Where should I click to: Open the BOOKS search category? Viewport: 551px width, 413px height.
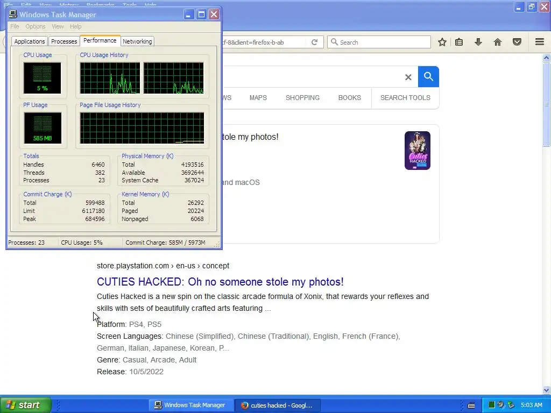pos(350,98)
